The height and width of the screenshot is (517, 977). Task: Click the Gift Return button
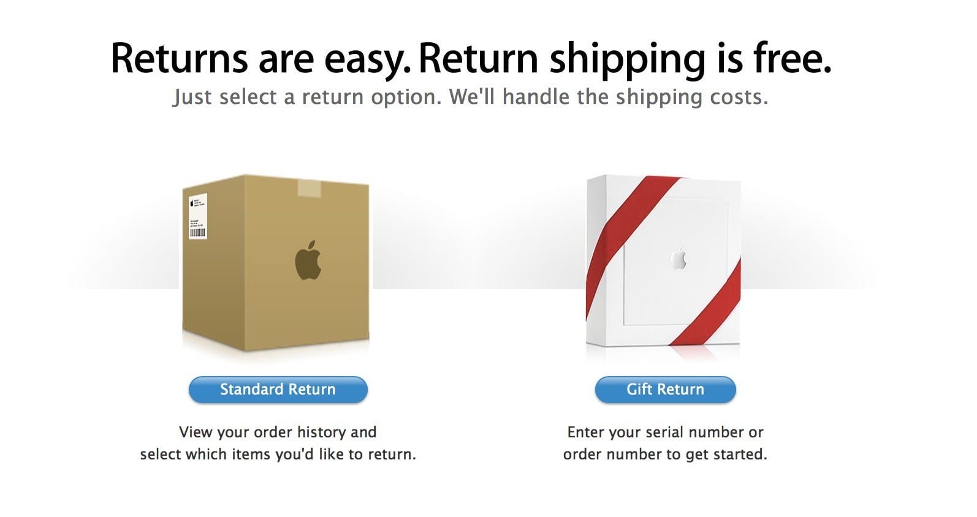pyautogui.click(x=665, y=390)
